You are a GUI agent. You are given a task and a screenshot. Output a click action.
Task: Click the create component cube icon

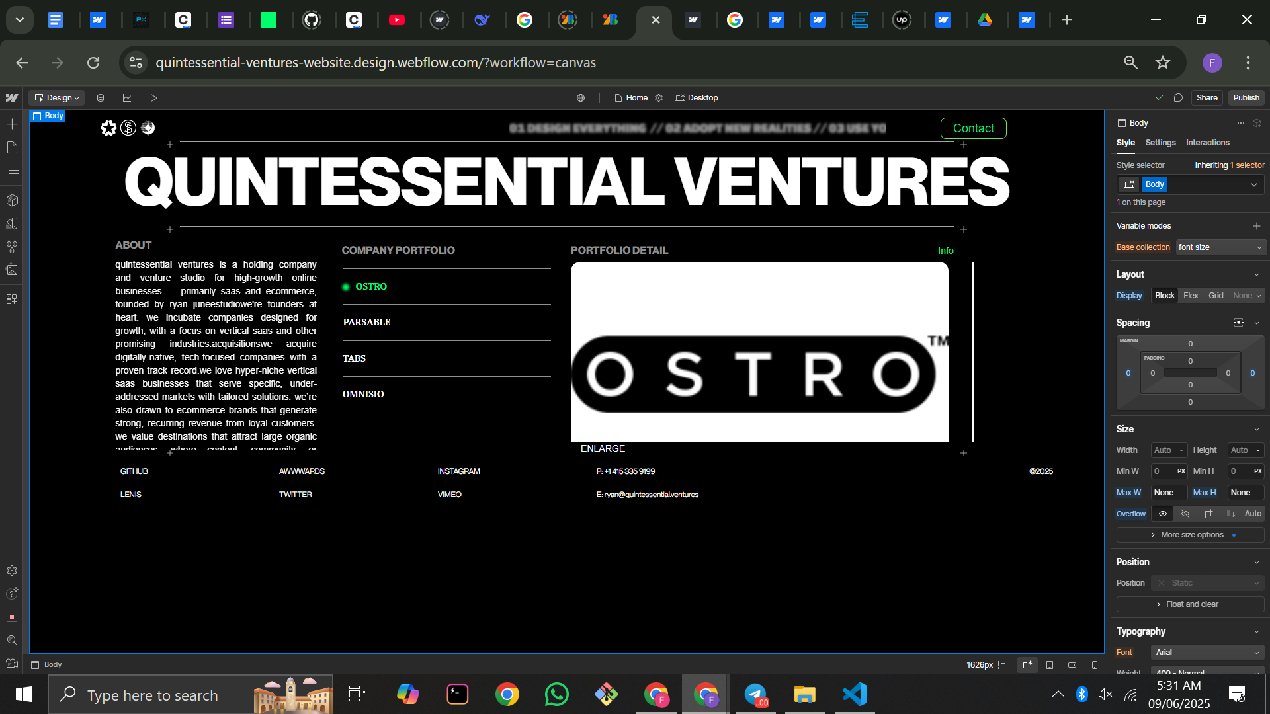click(1257, 123)
